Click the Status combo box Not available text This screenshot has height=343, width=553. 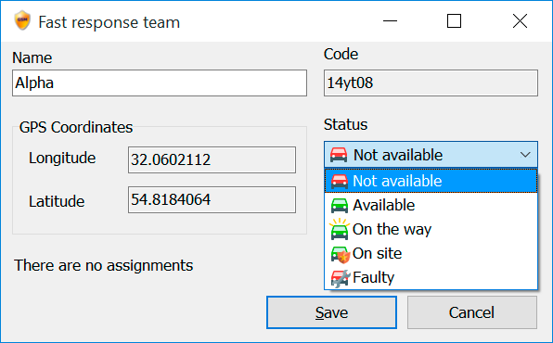tap(398, 155)
